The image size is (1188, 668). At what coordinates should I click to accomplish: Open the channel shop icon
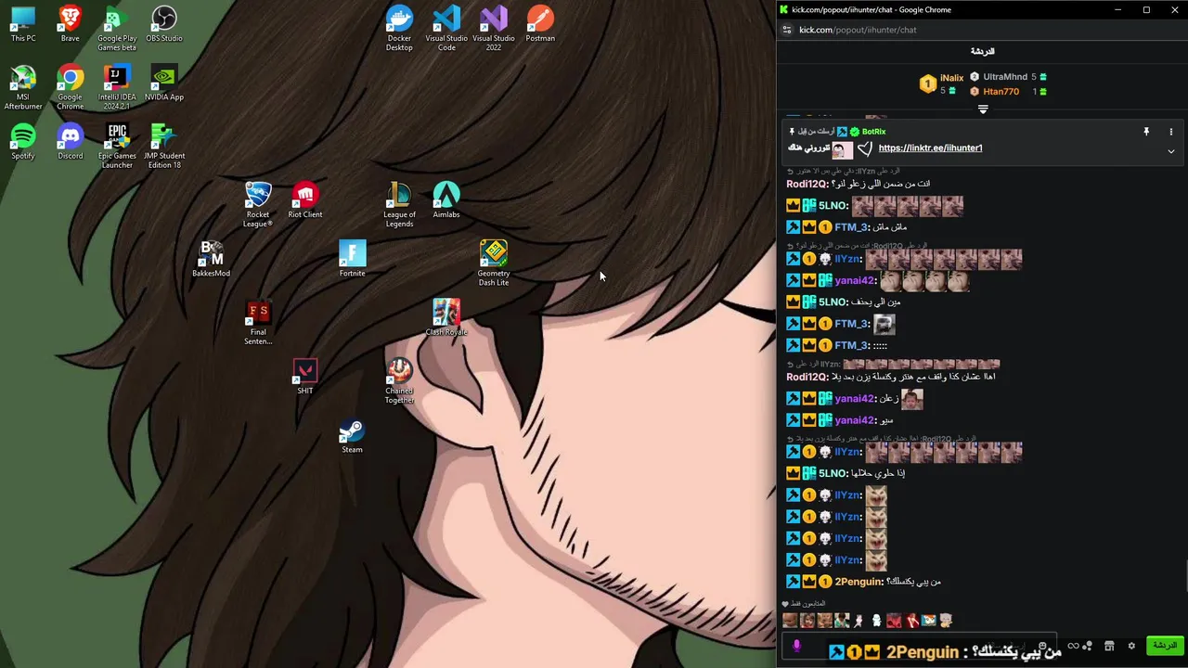click(1109, 646)
